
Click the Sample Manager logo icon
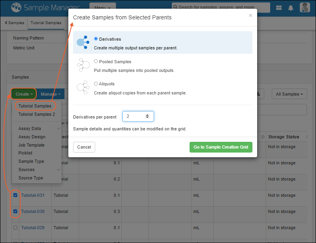[16, 8]
